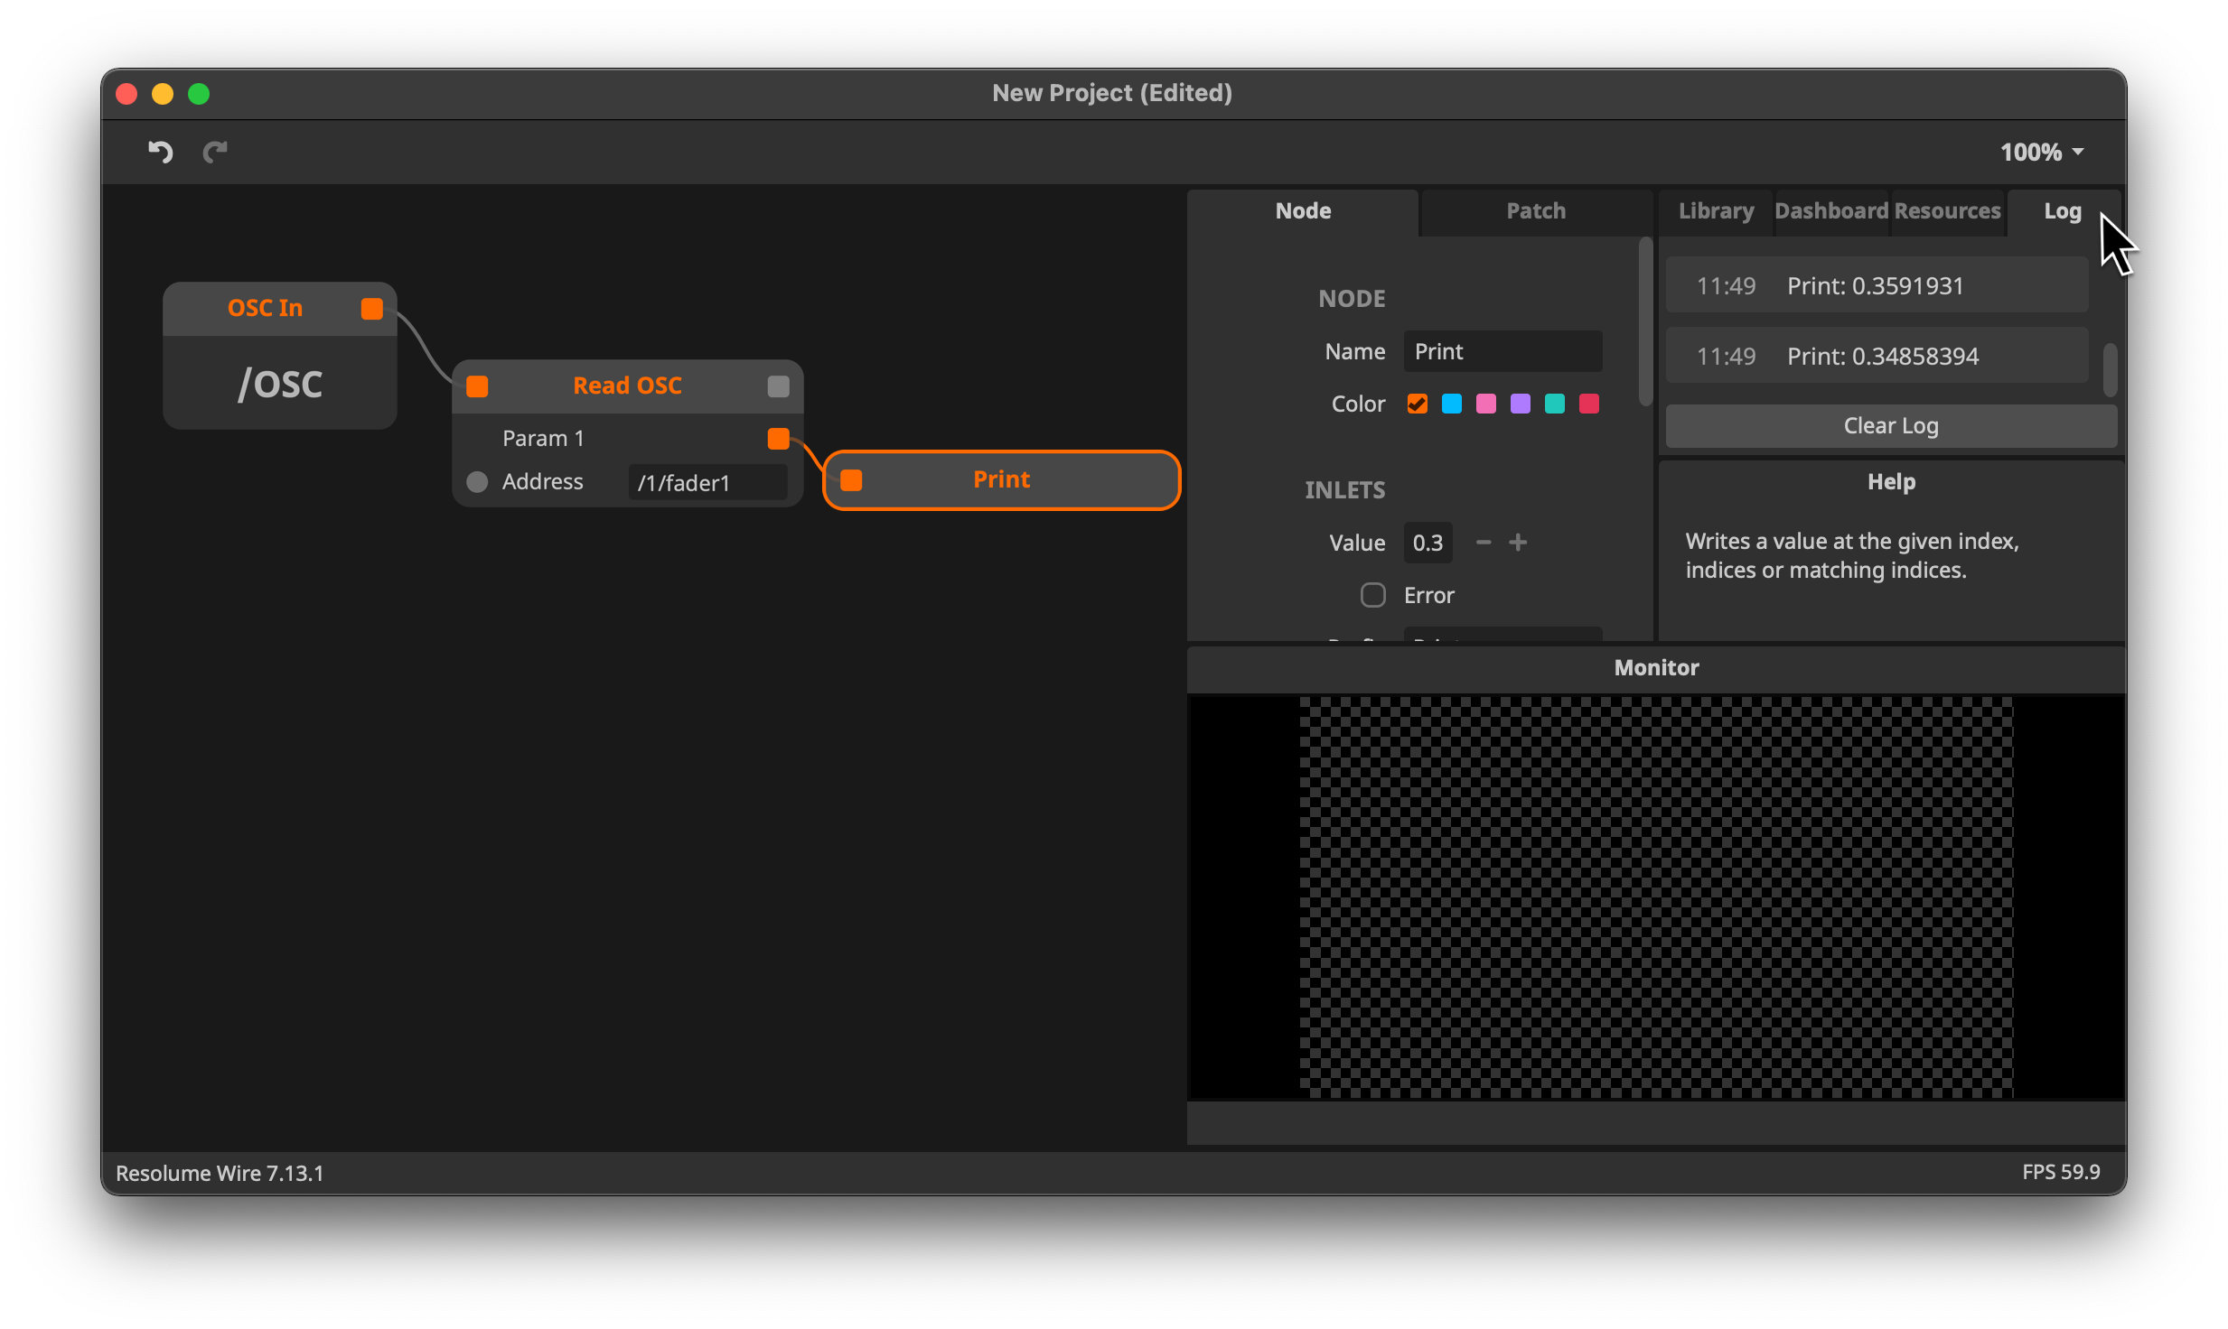
Task: Click the redo arrow icon
Action: [215, 152]
